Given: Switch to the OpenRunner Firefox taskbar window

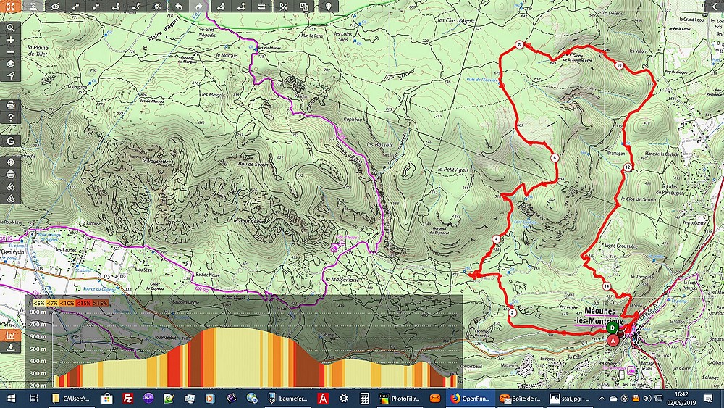Looking at the screenshot, I should 471,399.
